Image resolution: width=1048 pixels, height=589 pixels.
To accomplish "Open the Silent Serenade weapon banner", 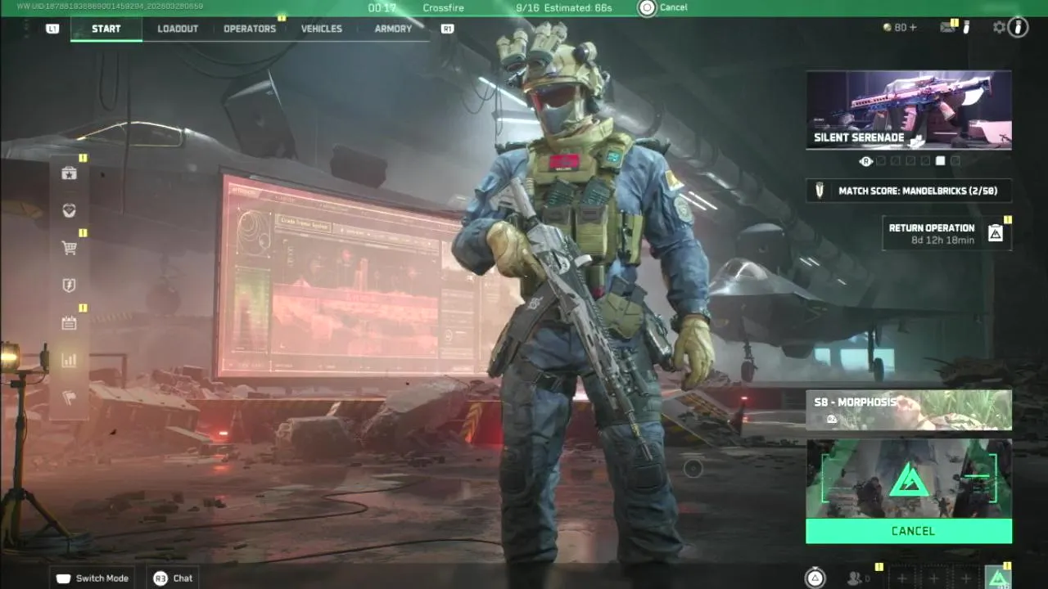I will coord(909,110).
